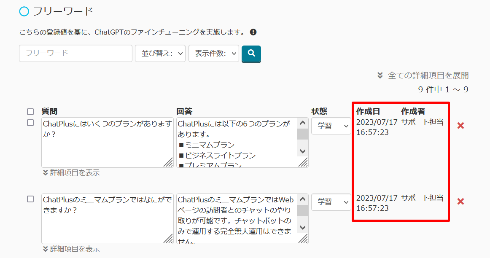This screenshot has width=490, height=258.
Task: Expand 詳細項目を表示 under the first question
Action: [x=71, y=173]
